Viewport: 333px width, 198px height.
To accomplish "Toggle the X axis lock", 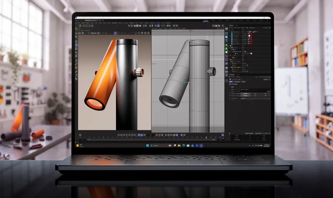I will point(84,26).
